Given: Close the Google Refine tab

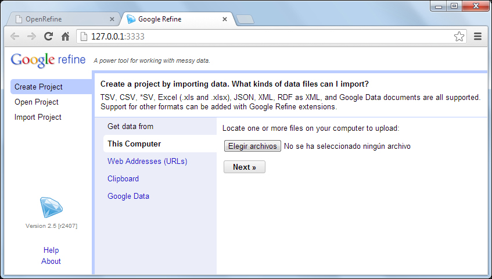Looking at the screenshot, I should click(225, 19).
